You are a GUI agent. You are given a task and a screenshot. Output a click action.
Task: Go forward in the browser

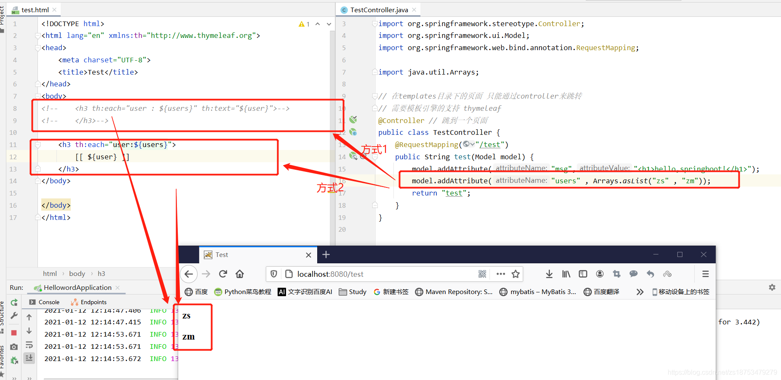click(206, 274)
